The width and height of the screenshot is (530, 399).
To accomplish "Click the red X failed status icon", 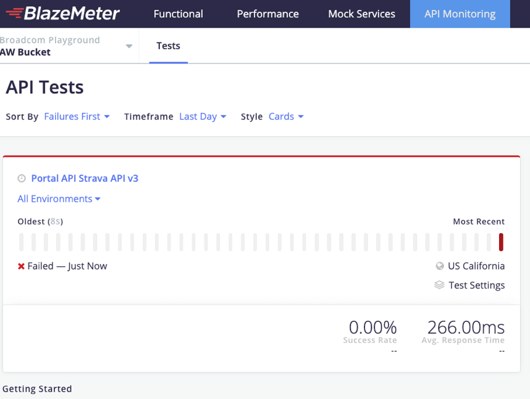I will (x=21, y=266).
